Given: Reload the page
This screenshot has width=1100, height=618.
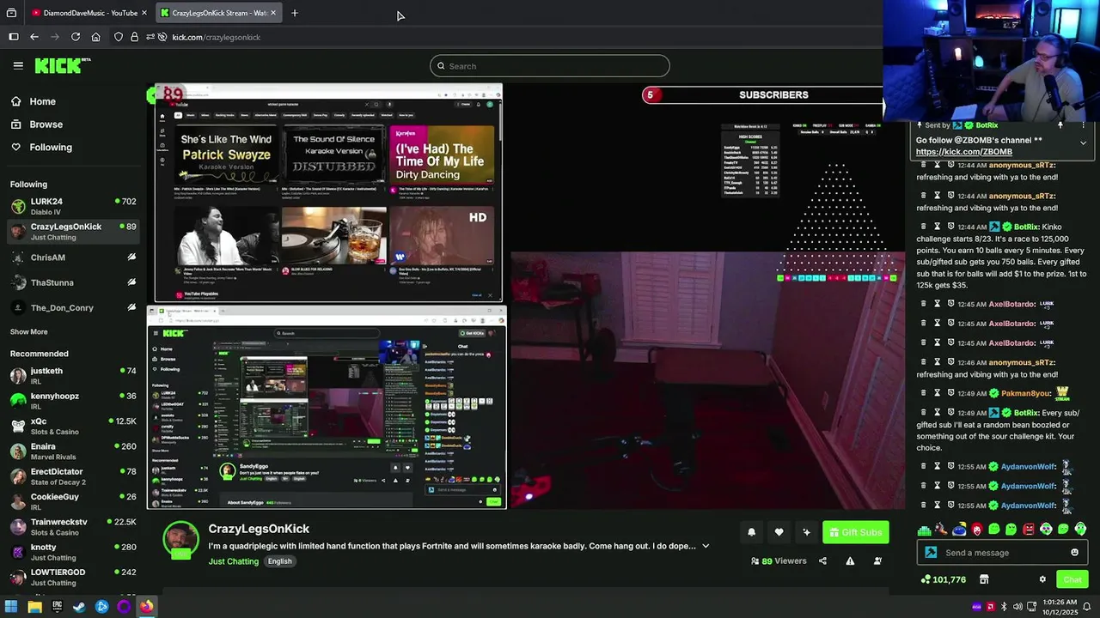Looking at the screenshot, I should point(75,37).
